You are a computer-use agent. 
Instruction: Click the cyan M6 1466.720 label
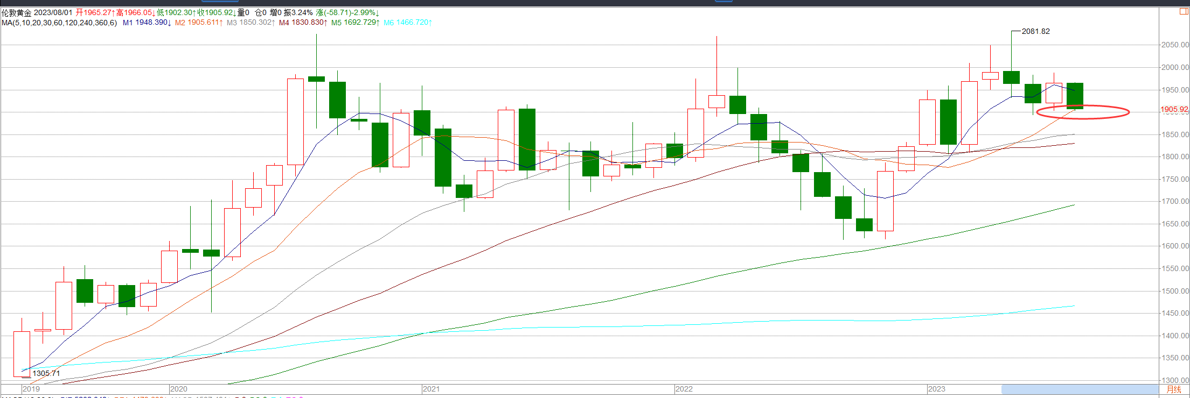[408, 23]
